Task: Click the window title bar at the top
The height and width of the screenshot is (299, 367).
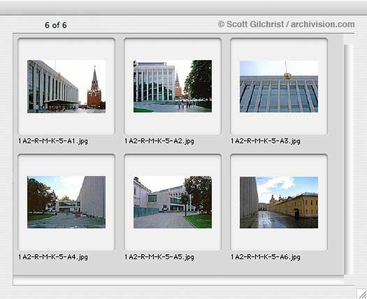Action: point(183,8)
